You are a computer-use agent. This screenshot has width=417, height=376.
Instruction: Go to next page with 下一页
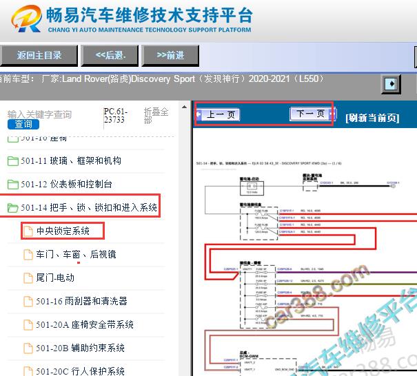(x=312, y=114)
